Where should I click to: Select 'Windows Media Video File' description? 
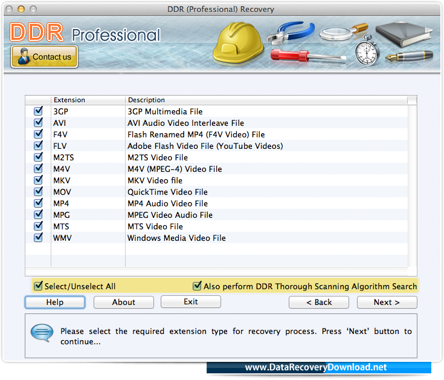(x=176, y=238)
